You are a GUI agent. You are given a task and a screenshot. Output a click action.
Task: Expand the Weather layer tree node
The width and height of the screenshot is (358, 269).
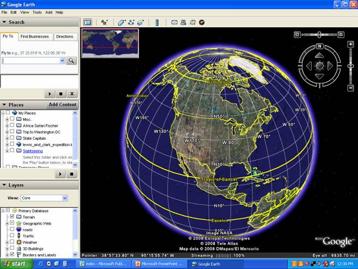click(7, 242)
